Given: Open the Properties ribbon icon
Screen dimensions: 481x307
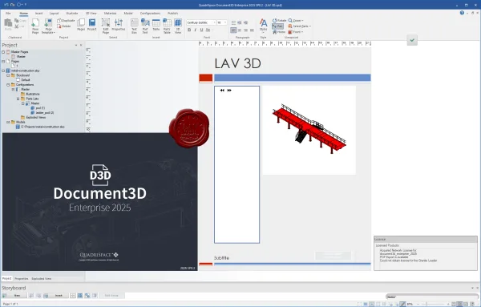Looking at the screenshot, I should (x=119, y=25).
